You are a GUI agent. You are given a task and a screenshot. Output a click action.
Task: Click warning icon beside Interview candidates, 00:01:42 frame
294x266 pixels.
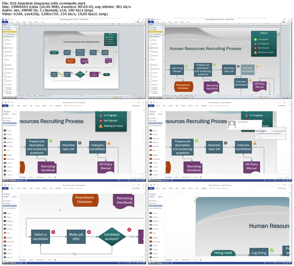coord(109,143)
